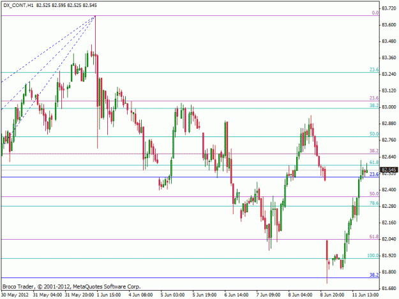The height and width of the screenshot is (299, 399).
Task: Select the 81.680 price axis label
Action: click(x=389, y=288)
